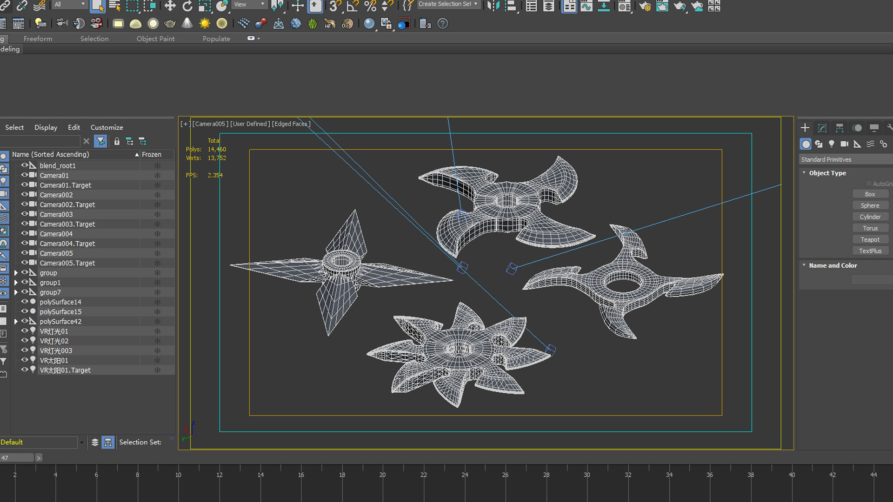Click frame 20 on the timeline
The width and height of the screenshot is (893, 502).
(x=382, y=475)
